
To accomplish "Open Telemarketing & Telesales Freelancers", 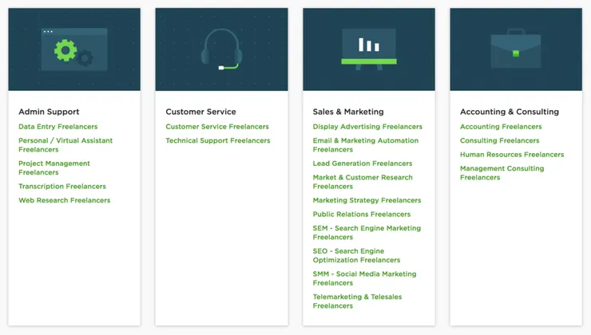I will click(357, 301).
